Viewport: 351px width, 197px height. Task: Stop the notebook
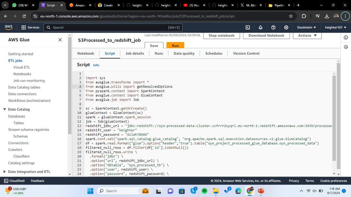(221, 36)
